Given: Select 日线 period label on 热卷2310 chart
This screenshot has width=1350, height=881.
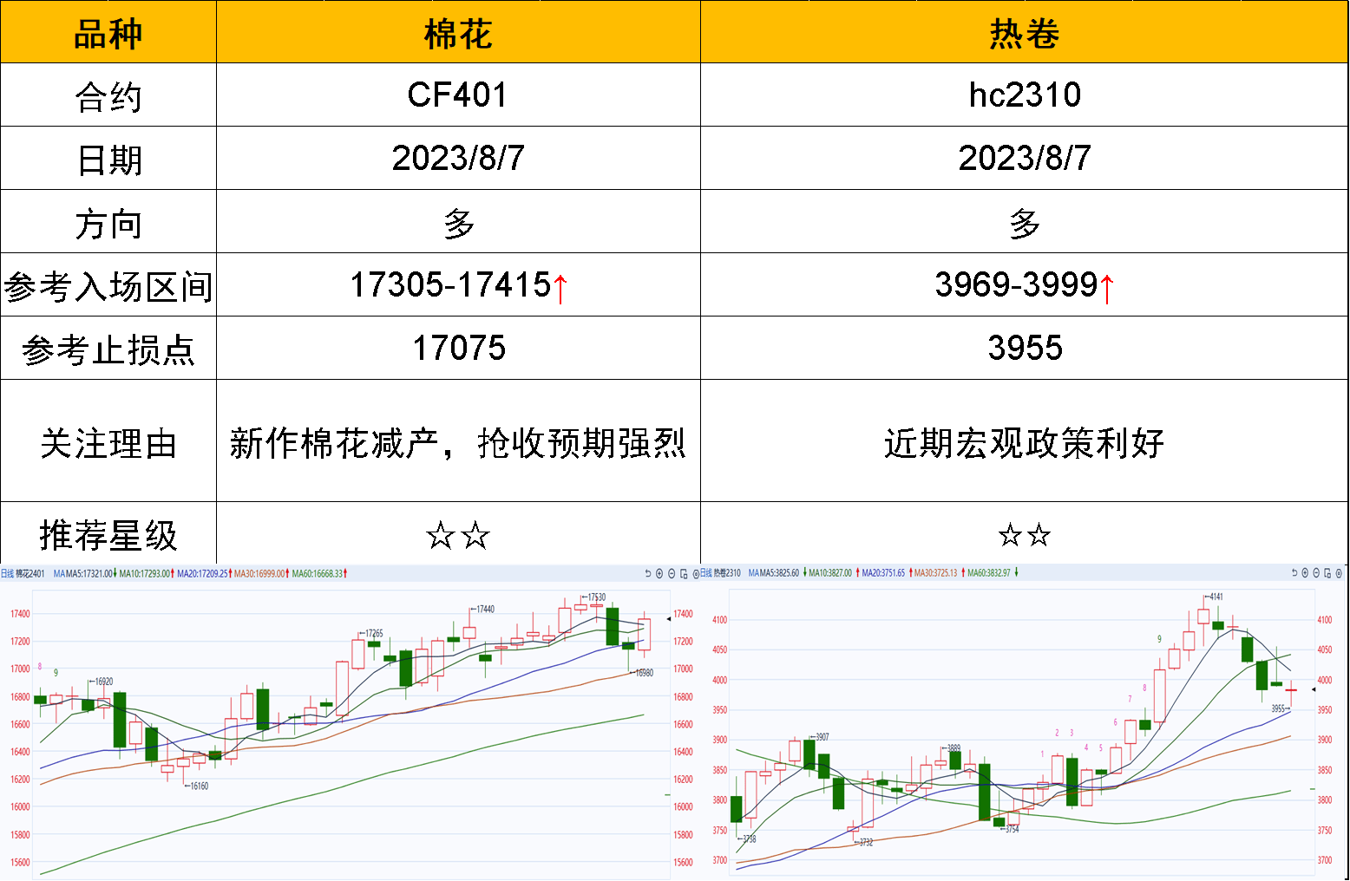Looking at the screenshot, I should (x=706, y=573).
